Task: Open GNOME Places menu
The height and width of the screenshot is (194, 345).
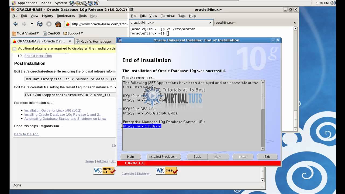Action: pos(46,3)
